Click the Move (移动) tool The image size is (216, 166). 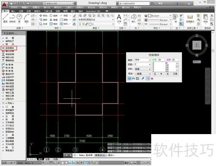click(43, 16)
